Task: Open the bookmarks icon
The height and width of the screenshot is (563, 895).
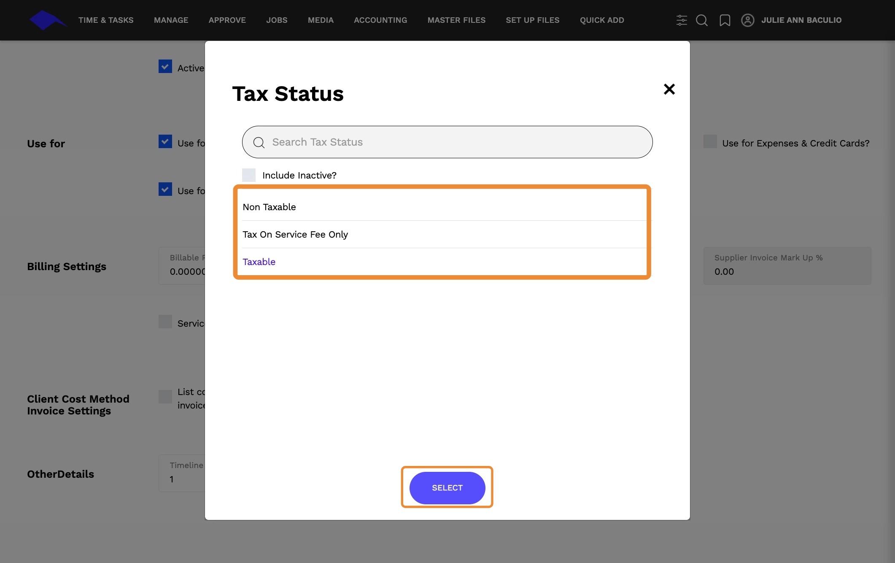Action: coord(725,20)
